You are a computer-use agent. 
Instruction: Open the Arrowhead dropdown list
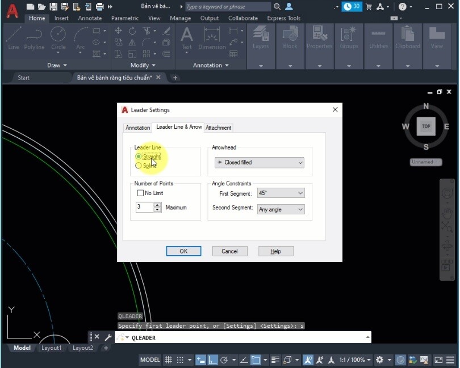pos(260,163)
